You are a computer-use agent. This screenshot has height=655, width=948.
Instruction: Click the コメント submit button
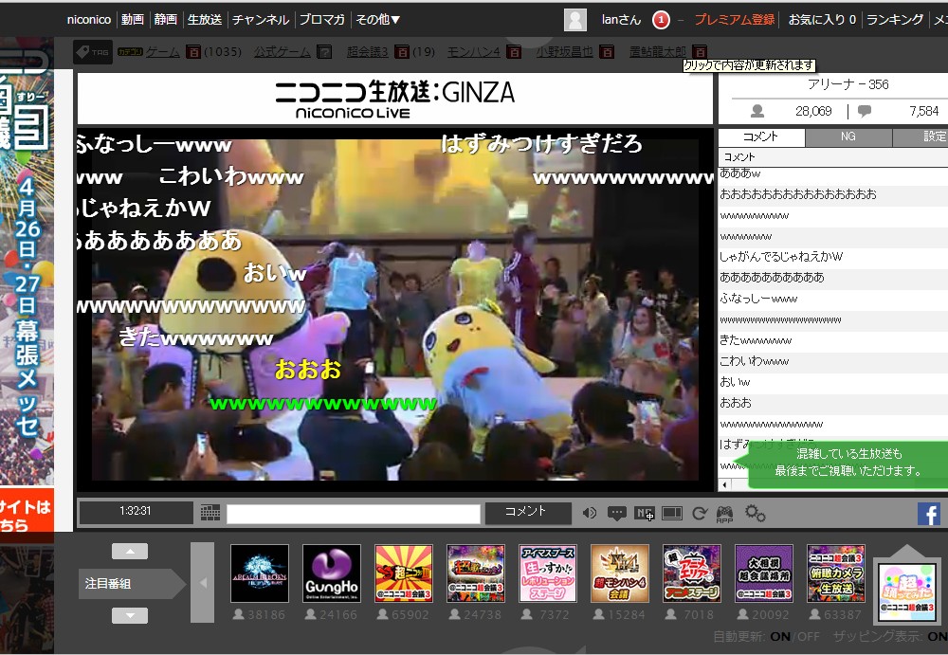pyautogui.click(x=528, y=512)
